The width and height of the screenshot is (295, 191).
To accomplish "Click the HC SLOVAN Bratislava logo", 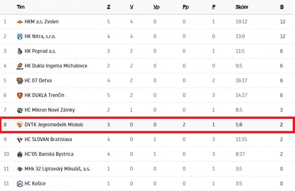I will click(x=20, y=139).
